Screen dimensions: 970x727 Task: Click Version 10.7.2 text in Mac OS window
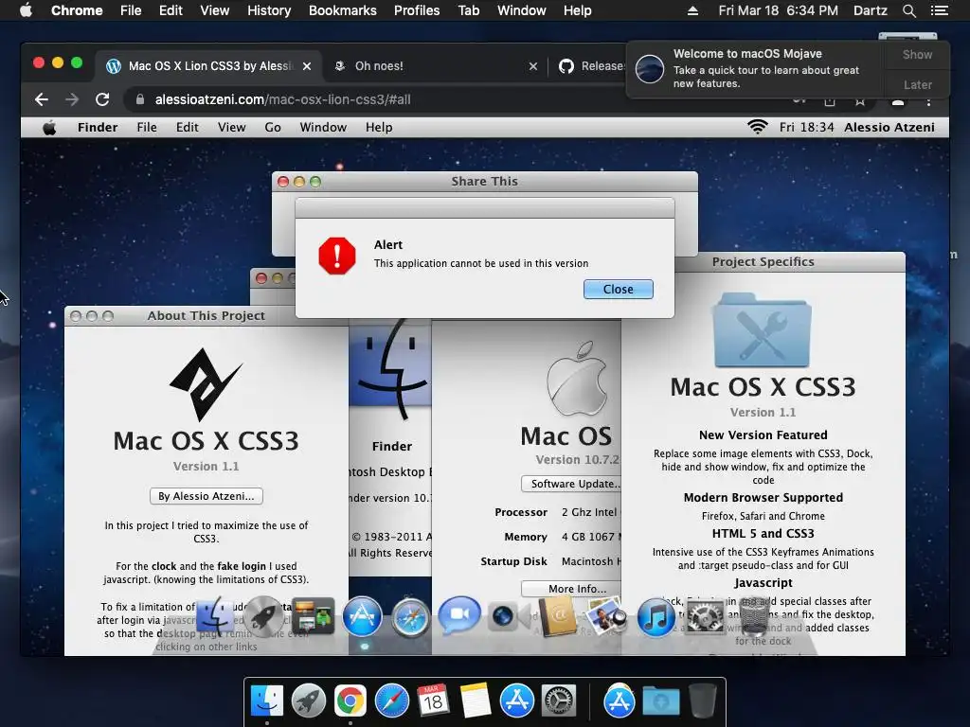tap(577, 459)
